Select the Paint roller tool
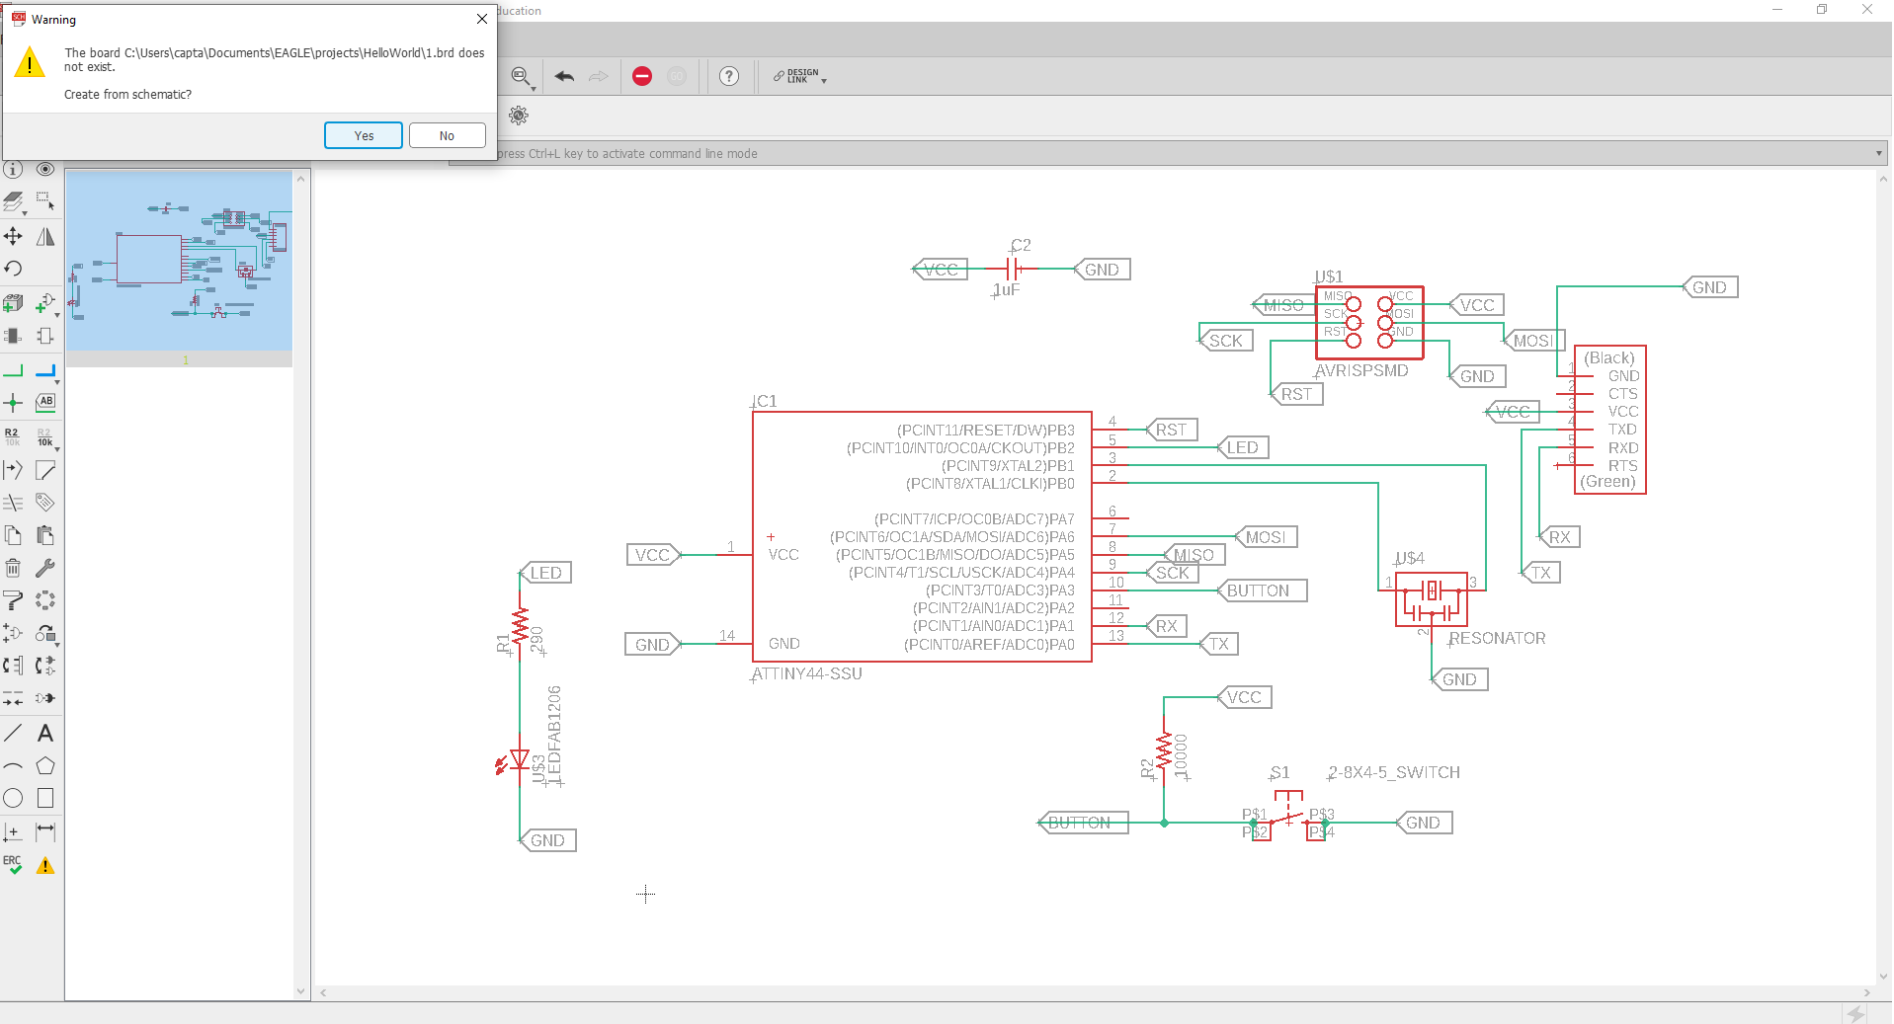This screenshot has height=1024, width=1894. click(x=13, y=600)
